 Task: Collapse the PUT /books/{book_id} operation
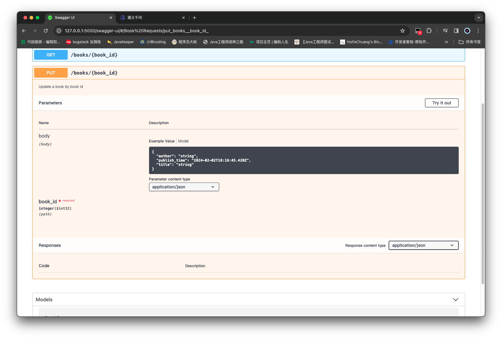point(248,73)
